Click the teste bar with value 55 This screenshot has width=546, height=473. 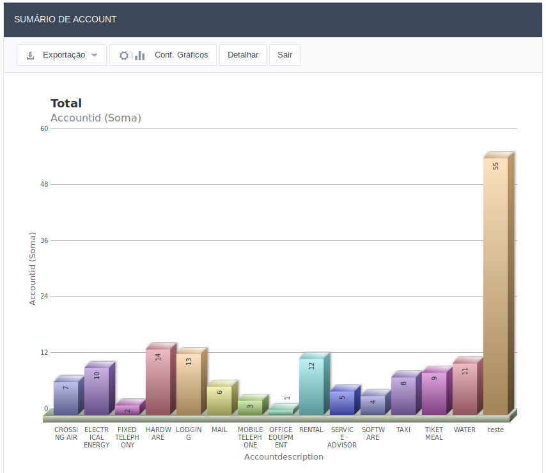tap(495, 286)
